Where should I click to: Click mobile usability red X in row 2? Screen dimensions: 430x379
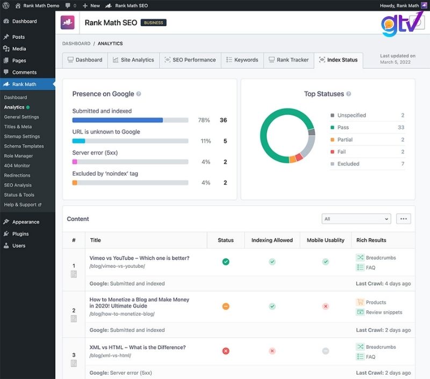click(x=325, y=307)
